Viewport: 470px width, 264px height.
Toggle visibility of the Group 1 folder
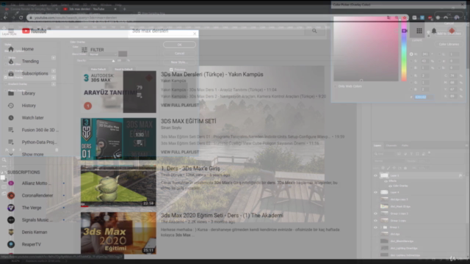[375, 227]
